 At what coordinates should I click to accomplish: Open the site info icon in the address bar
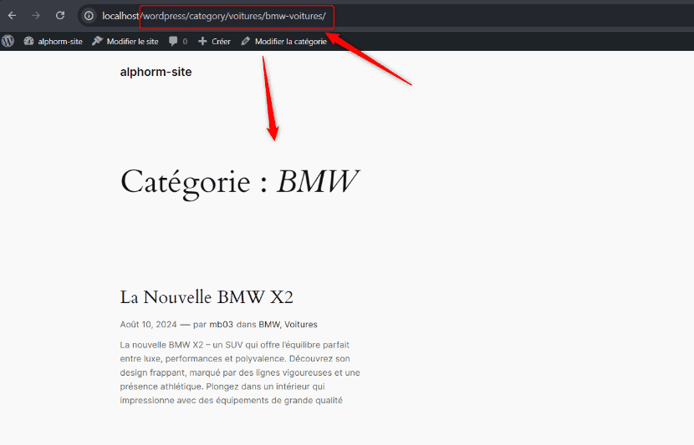pyautogui.click(x=89, y=16)
